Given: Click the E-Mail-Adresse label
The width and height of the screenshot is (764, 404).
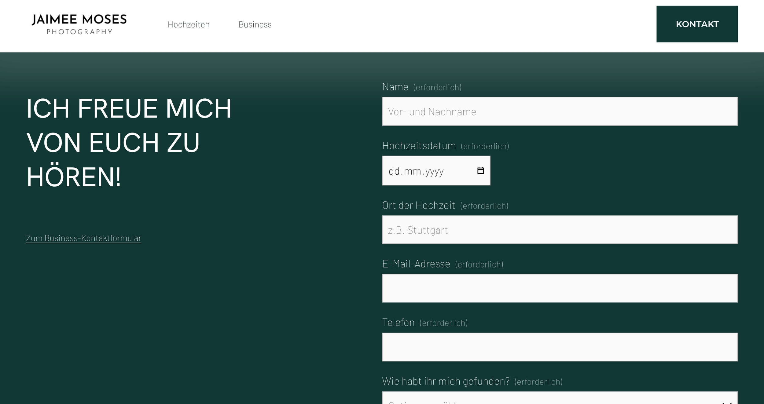Looking at the screenshot, I should [x=416, y=264].
